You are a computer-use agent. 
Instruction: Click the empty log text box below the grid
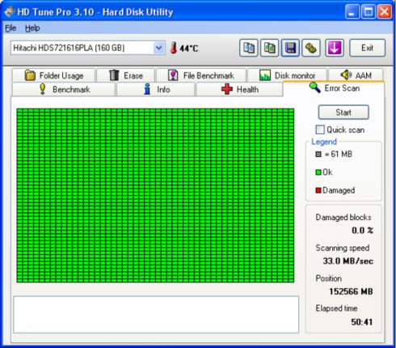pyautogui.click(x=156, y=315)
